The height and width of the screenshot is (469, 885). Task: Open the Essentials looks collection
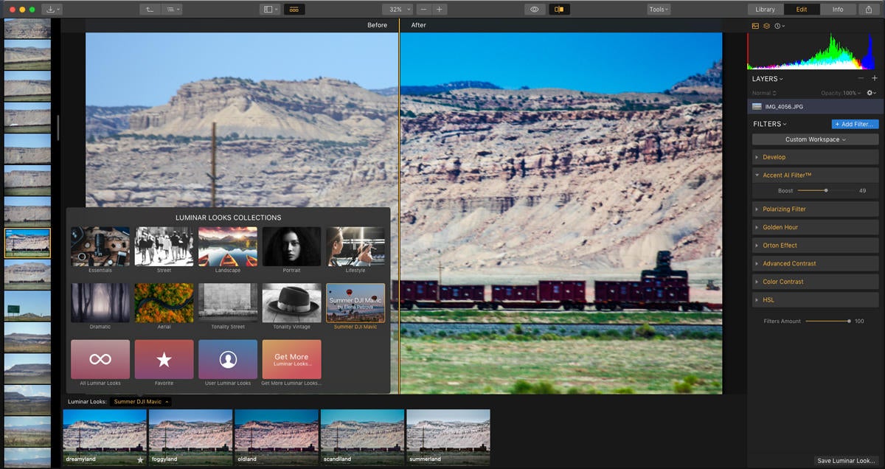click(100, 246)
